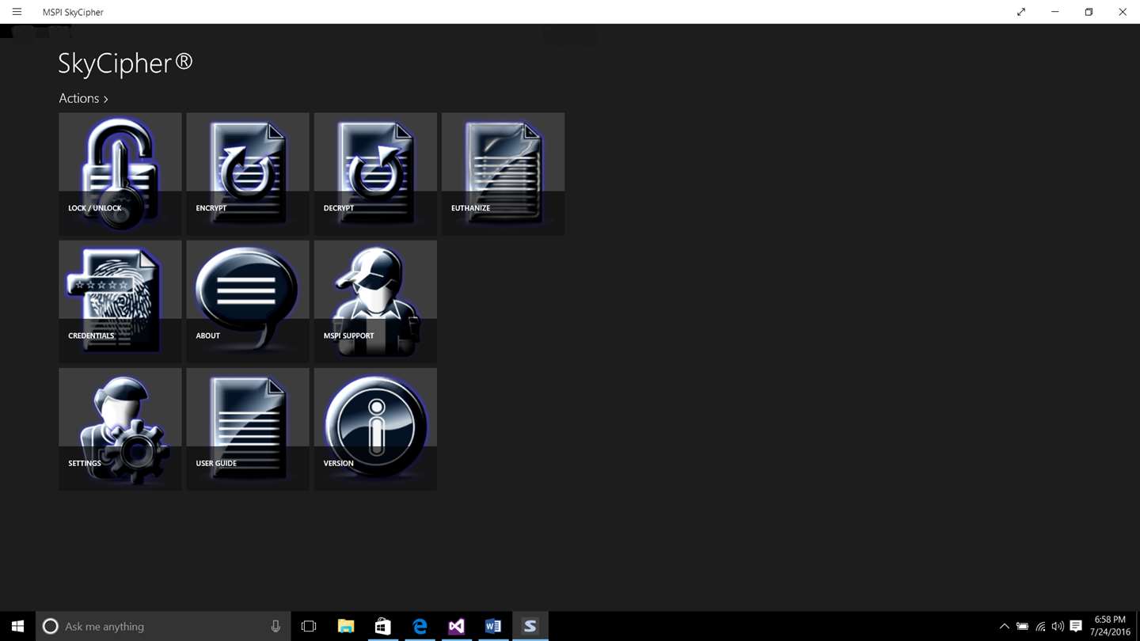Open the About tile
The height and width of the screenshot is (641, 1140).
[248, 302]
